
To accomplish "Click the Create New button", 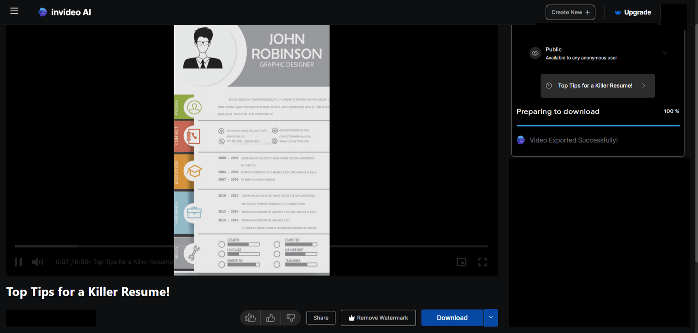I will tap(570, 12).
